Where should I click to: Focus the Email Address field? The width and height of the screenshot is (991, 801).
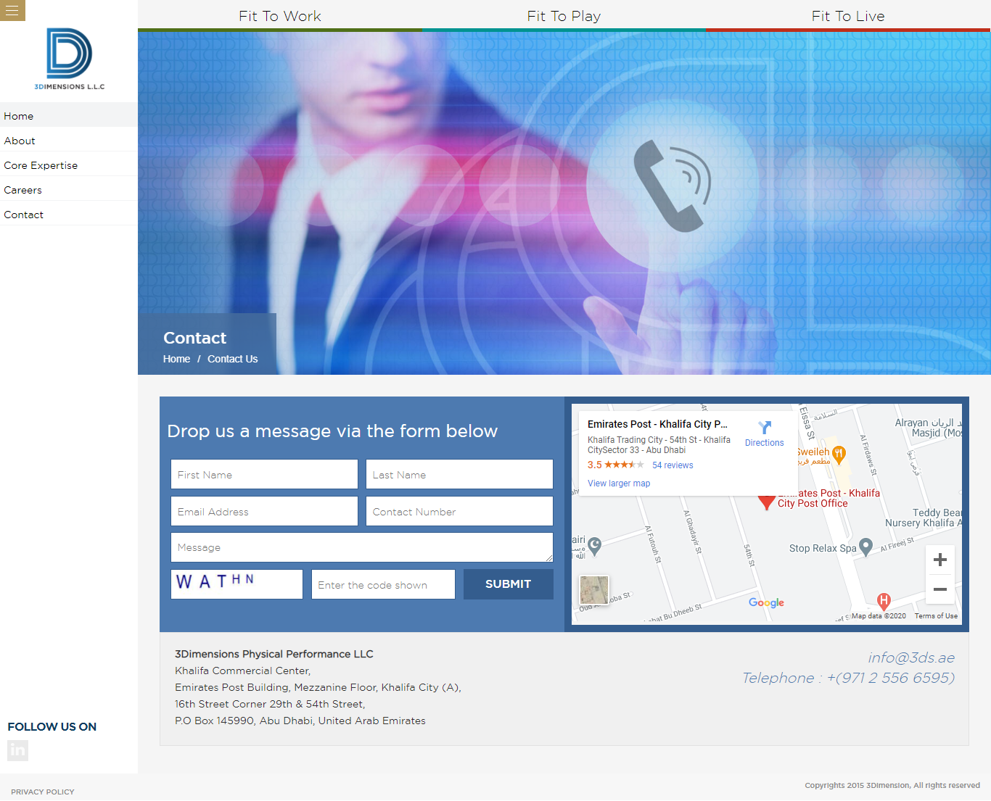(x=264, y=511)
